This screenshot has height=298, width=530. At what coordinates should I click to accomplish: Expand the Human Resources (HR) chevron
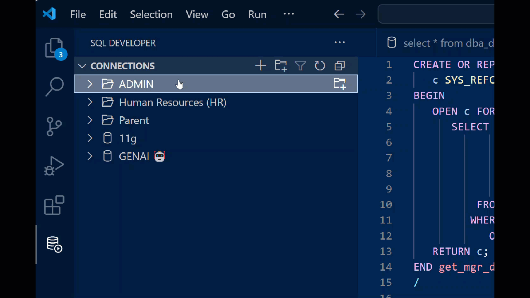pos(89,102)
